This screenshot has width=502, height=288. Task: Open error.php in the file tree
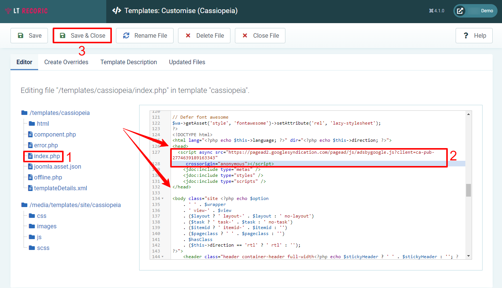[46, 145]
